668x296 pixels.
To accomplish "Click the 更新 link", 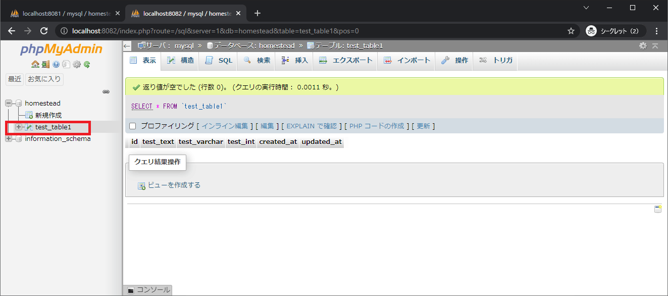I will click(423, 126).
